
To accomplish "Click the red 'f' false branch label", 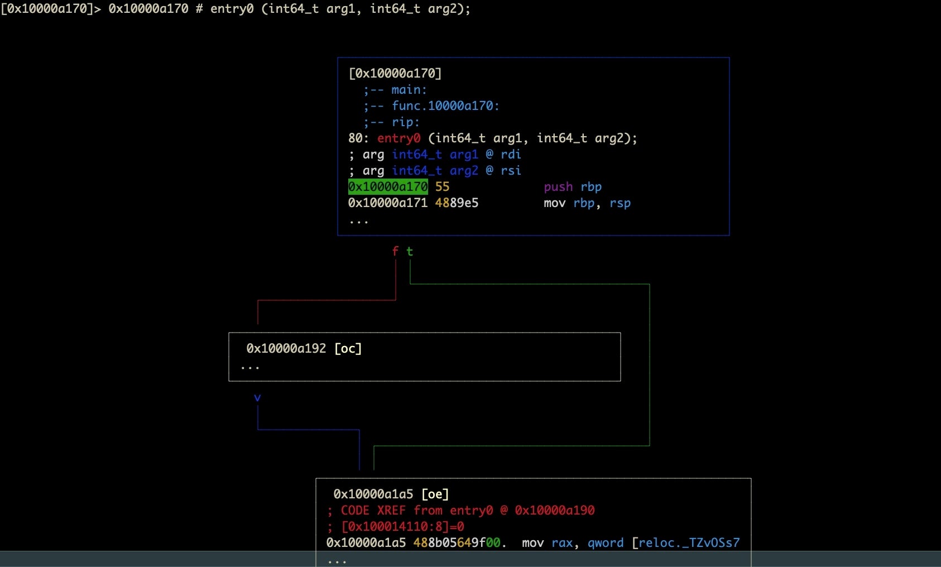I will 395,252.
